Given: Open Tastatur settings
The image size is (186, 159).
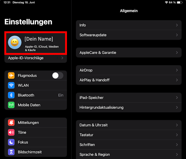Looking at the screenshot, I should tap(129, 135).
